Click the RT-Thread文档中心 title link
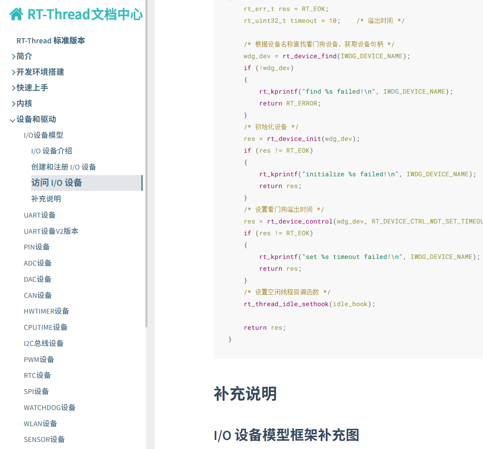Screen dimensions: 483x449 (x=85, y=14)
